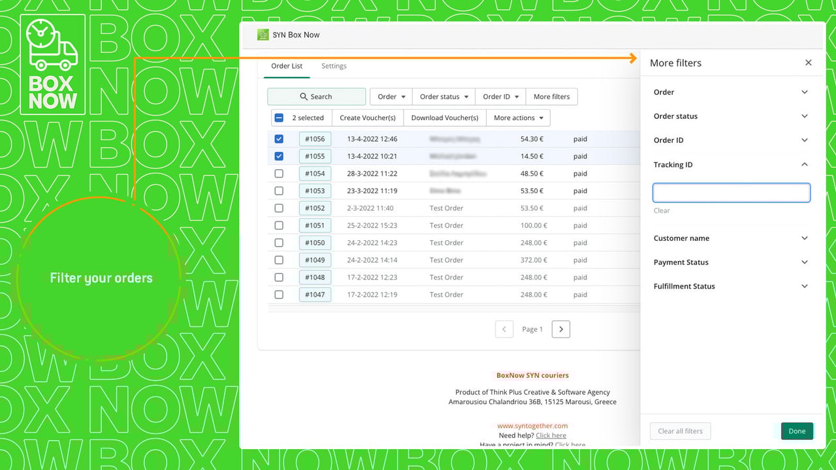Check the order #1054 checkbox
The image size is (836, 470).
279,174
